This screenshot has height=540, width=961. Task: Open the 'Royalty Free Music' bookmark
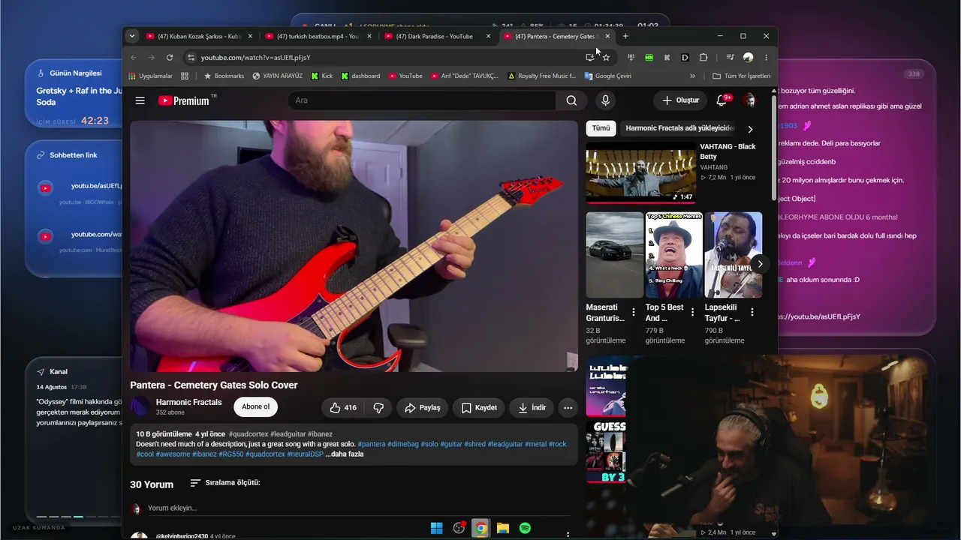point(541,76)
